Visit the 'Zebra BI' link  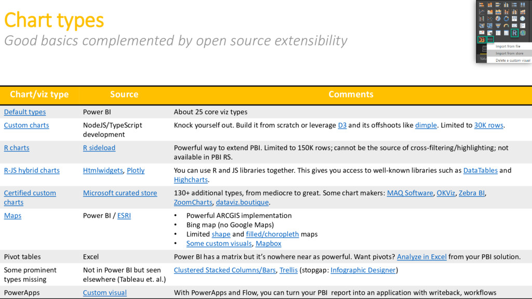(472, 193)
